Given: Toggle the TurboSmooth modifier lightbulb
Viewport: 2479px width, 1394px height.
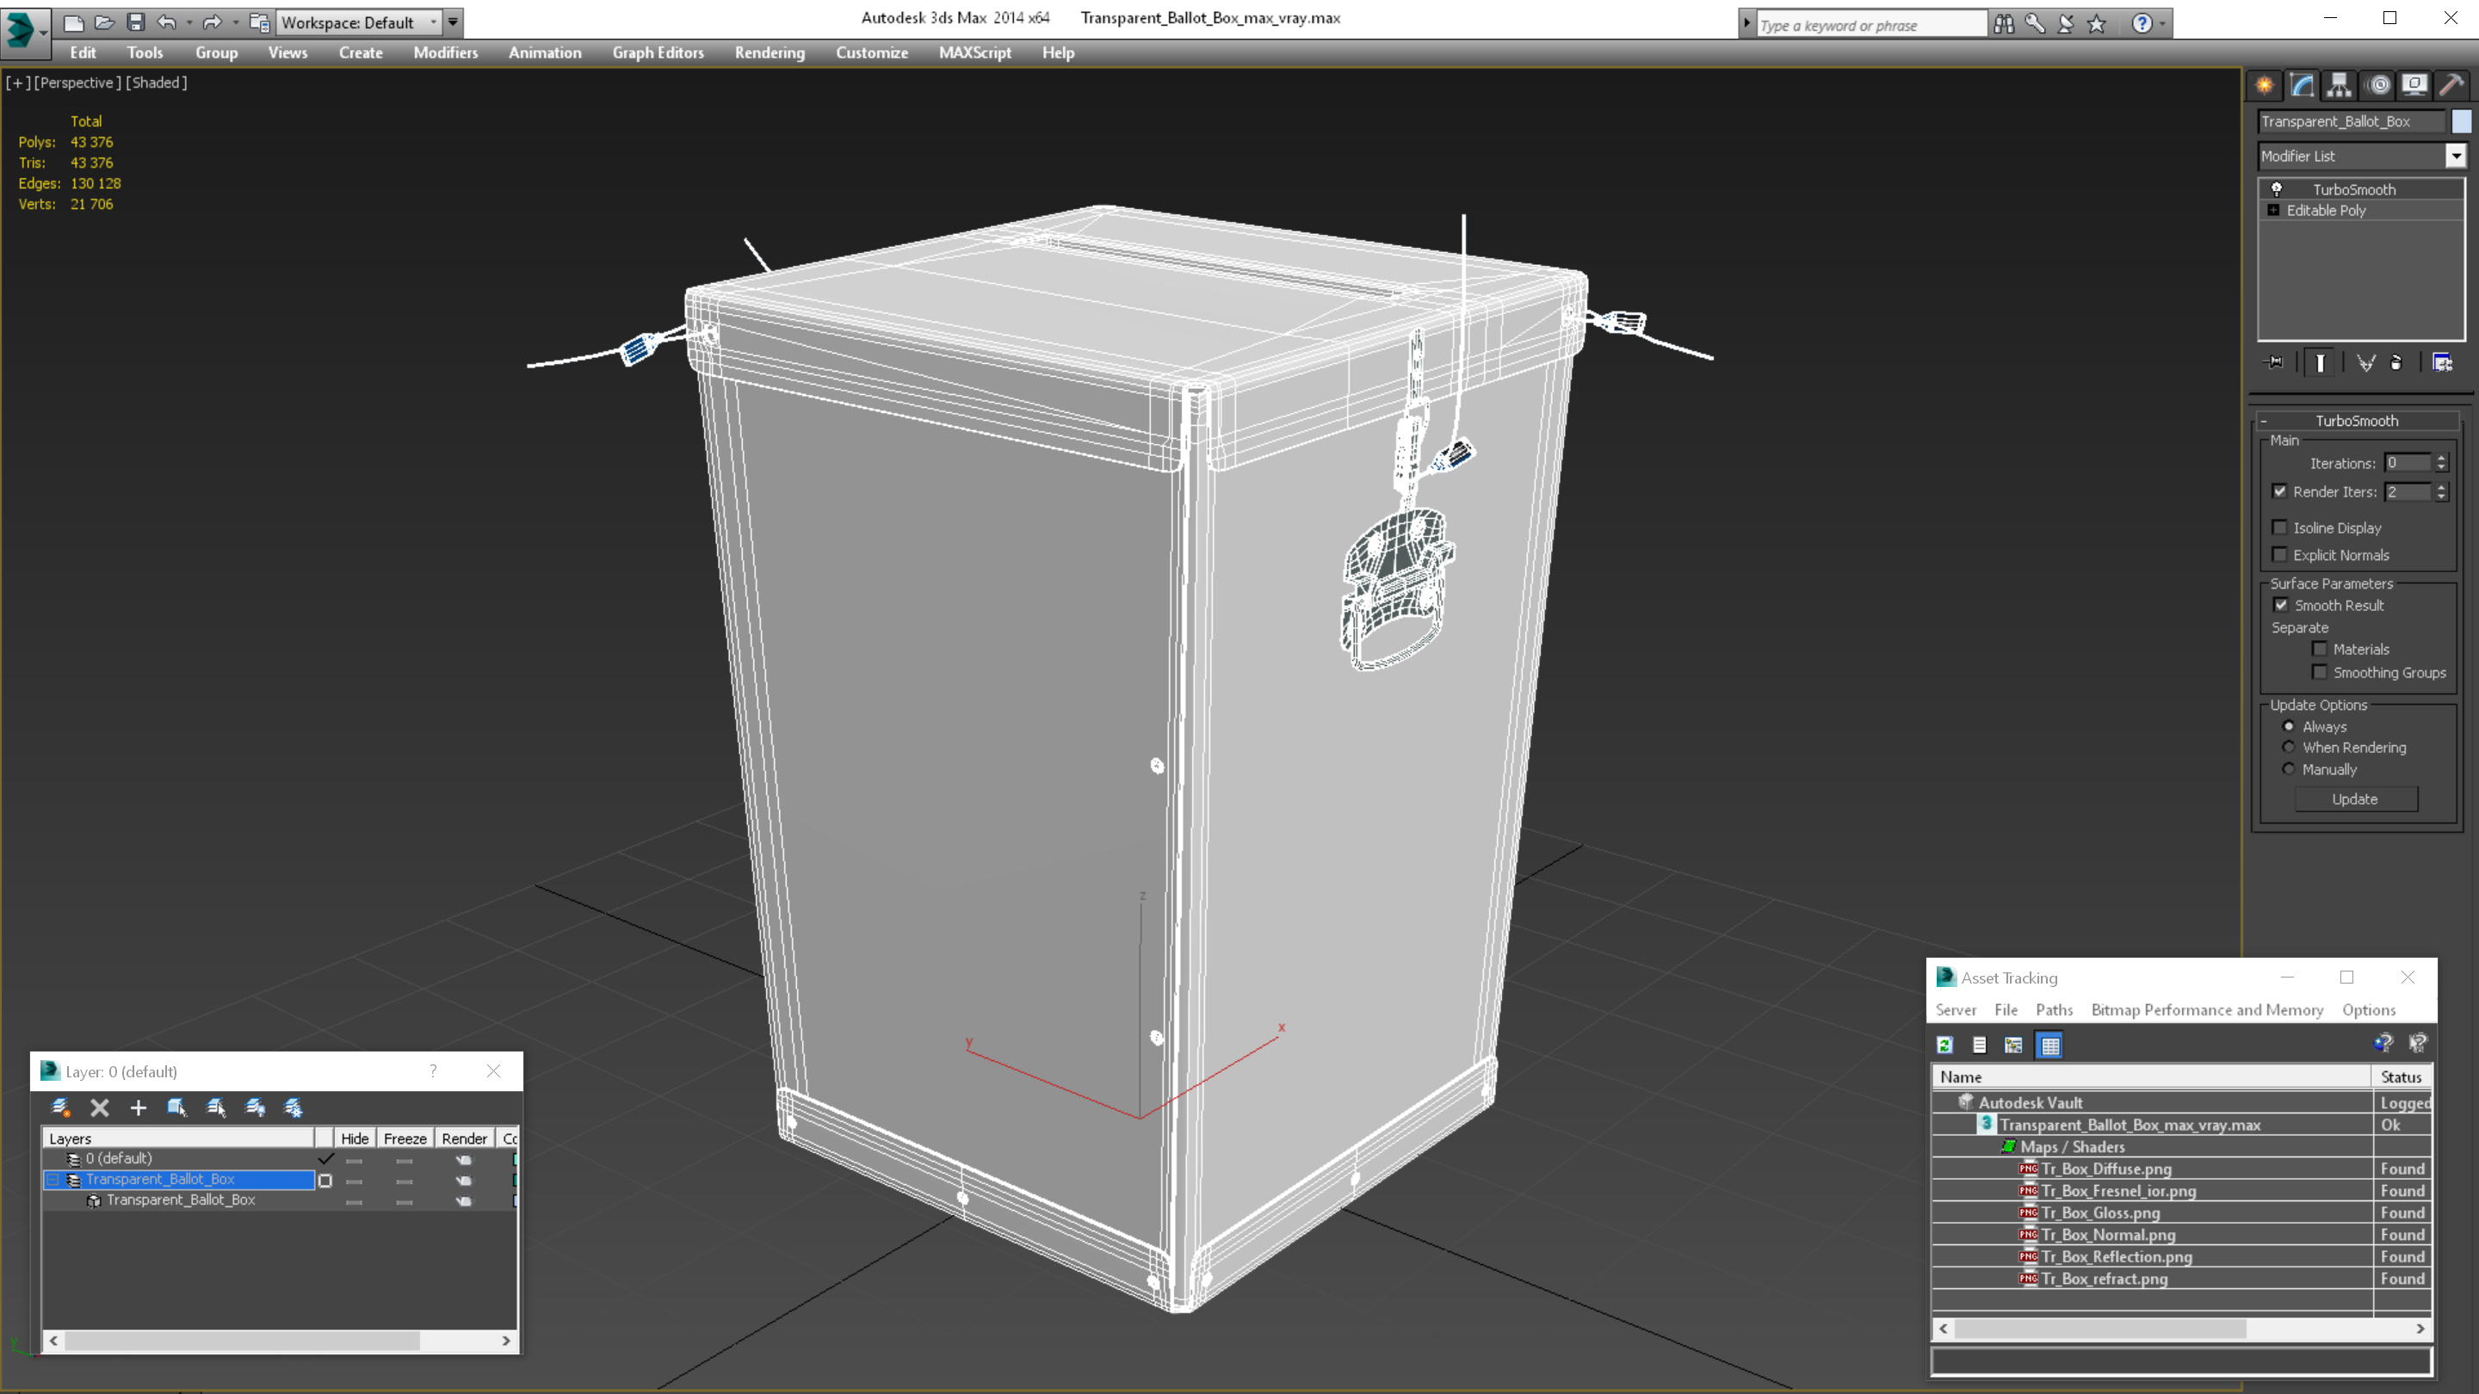Looking at the screenshot, I should pyautogui.click(x=2277, y=189).
